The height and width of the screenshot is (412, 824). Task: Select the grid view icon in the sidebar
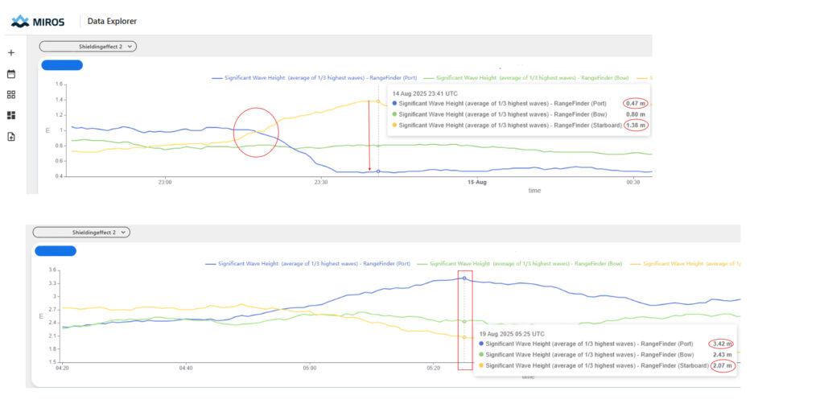click(x=11, y=95)
